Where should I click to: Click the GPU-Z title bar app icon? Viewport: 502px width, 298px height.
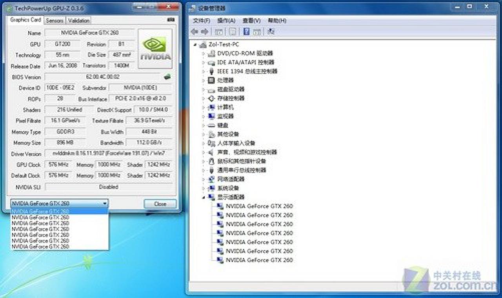[x=9, y=8]
